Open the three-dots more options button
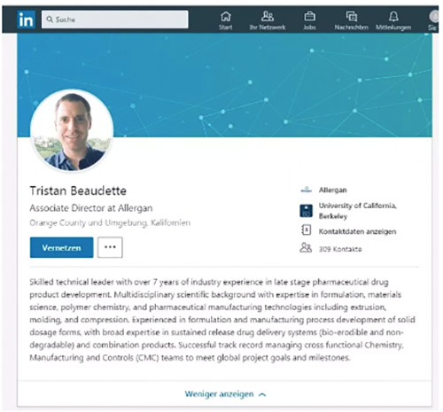The width and height of the screenshot is (443, 412). point(110,247)
